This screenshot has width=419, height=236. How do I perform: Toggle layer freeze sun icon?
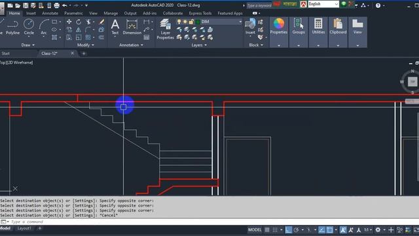pyautogui.click(x=185, y=22)
